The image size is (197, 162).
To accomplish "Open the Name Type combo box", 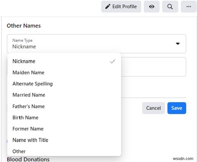I will coord(96,44).
